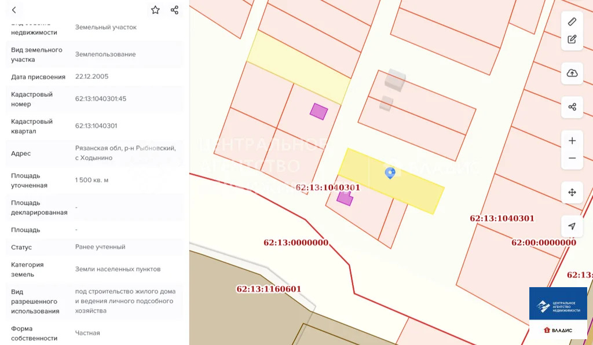The height and width of the screenshot is (345, 593).
Task: Share parcel card from the info panel header
Action: 174,10
